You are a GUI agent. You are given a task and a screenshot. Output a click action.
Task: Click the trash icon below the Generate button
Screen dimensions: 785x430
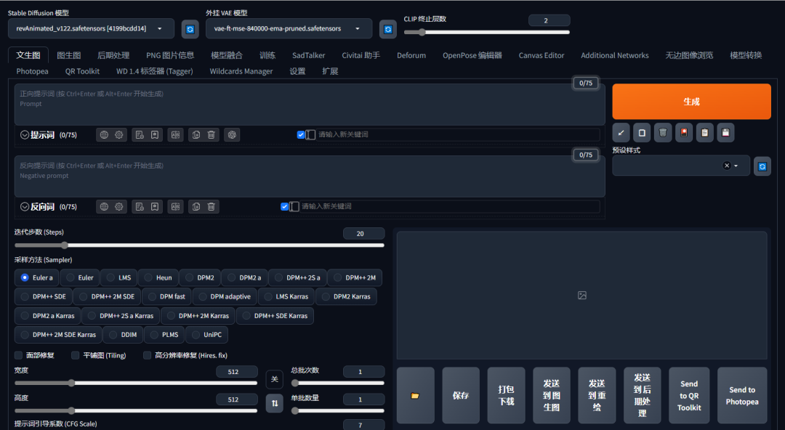pos(663,132)
